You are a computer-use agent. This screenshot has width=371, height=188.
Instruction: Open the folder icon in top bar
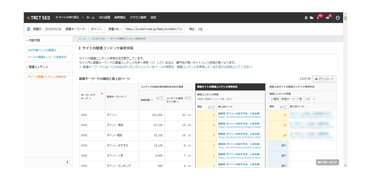(x=312, y=18)
